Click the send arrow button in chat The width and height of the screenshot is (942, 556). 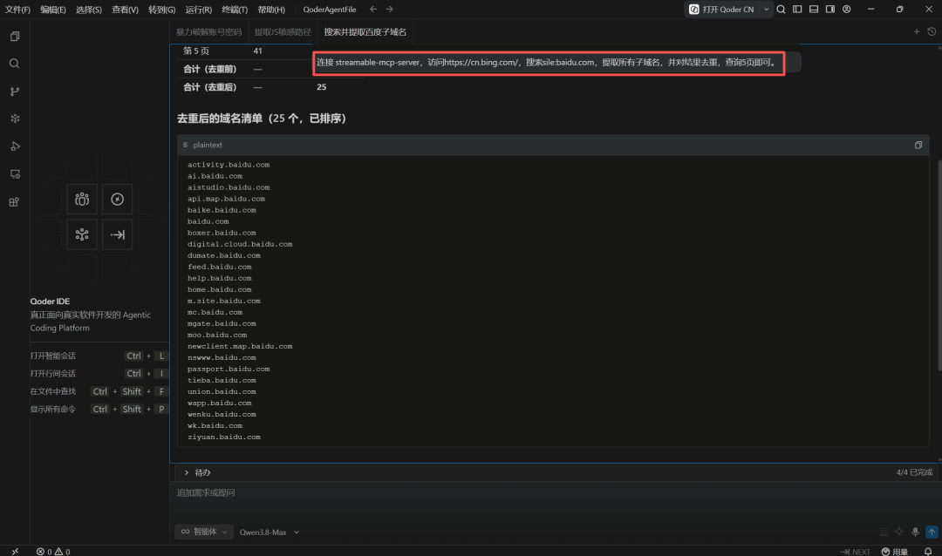pyautogui.click(x=932, y=532)
